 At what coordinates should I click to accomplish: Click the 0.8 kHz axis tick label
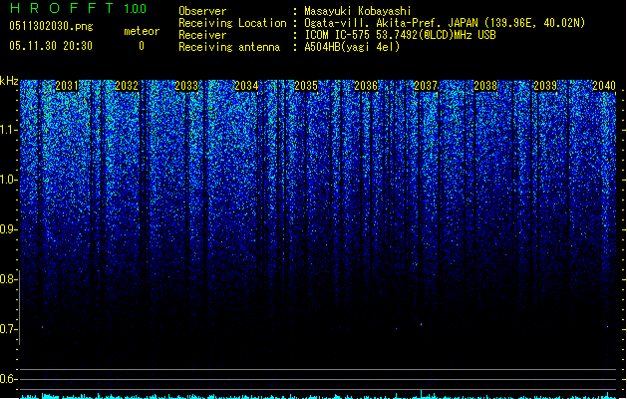8,279
